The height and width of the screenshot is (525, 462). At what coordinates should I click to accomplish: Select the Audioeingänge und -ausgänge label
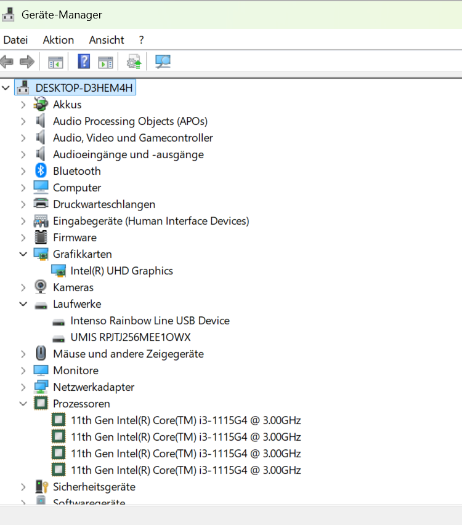(x=128, y=154)
